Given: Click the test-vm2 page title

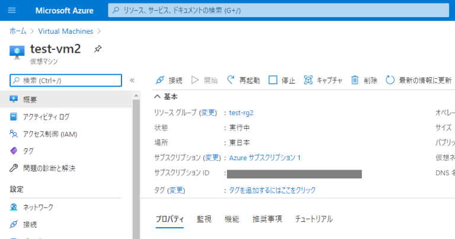Looking at the screenshot, I should [56, 49].
